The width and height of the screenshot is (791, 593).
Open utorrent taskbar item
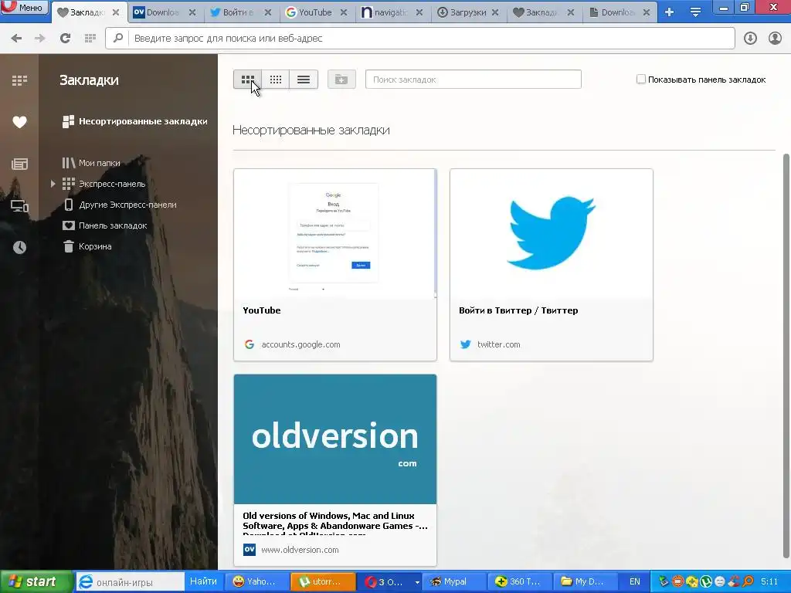(323, 581)
